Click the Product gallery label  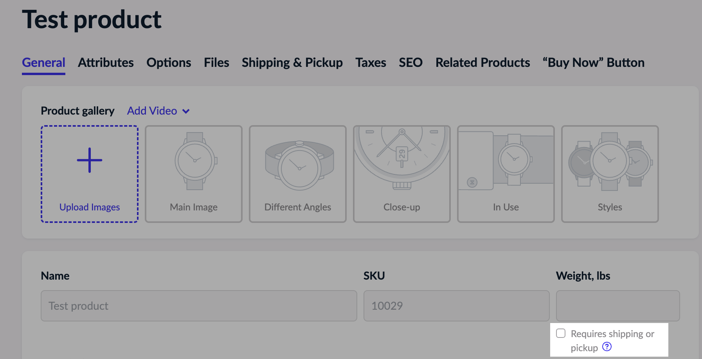pos(77,111)
